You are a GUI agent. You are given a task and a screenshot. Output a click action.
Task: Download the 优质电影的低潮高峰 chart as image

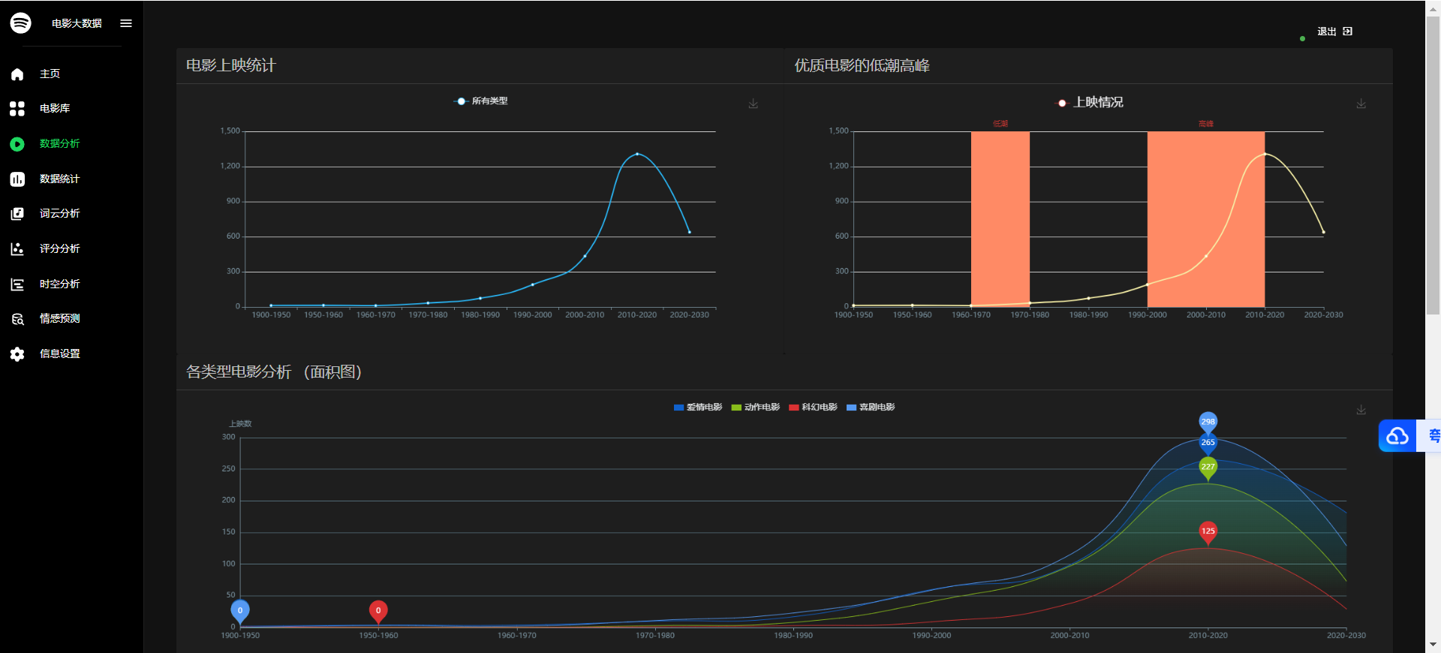[x=1361, y=104]
